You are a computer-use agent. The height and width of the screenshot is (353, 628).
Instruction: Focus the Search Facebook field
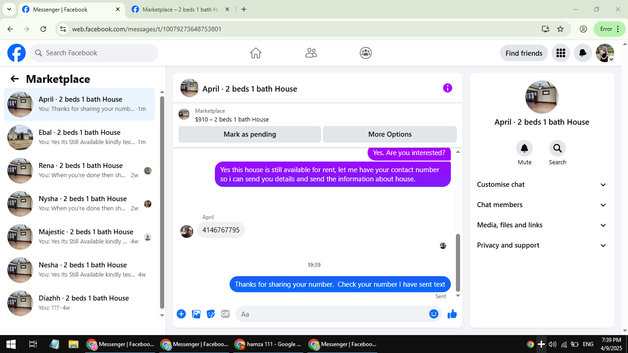click(x=94, y=53)
